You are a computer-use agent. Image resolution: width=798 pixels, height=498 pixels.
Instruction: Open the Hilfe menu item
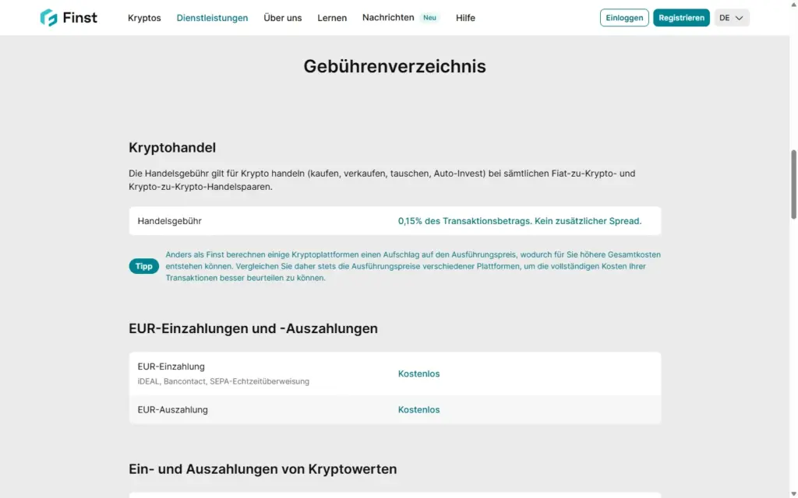pos(465,18)
